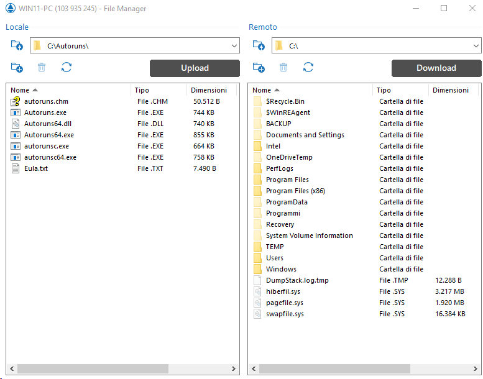Click the local new folder icon

point(17,68)
